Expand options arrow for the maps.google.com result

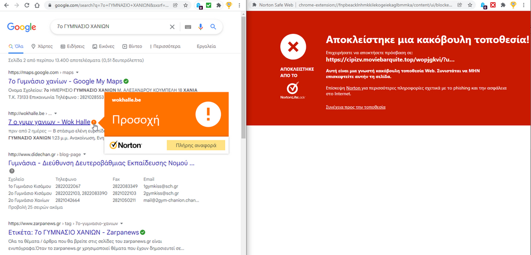click(77, 73)
